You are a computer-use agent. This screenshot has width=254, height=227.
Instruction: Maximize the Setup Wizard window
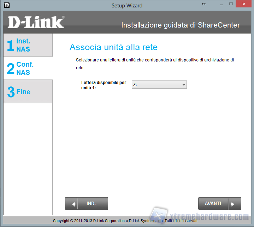point(231,4)
